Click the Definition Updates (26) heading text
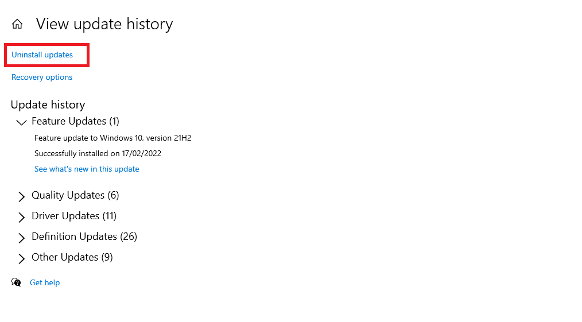 [x=84, y=236]
